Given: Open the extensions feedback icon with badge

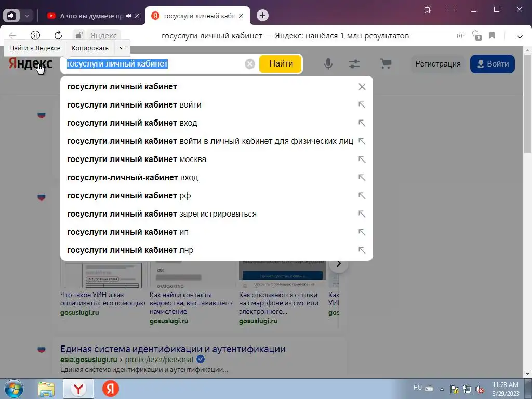Looking at the screenshot, I should point(477,35).
